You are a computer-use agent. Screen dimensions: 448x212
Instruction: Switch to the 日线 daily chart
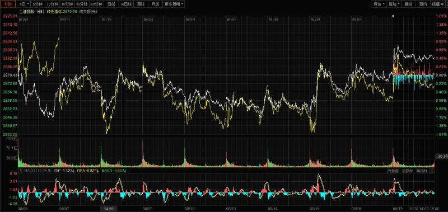111,4
